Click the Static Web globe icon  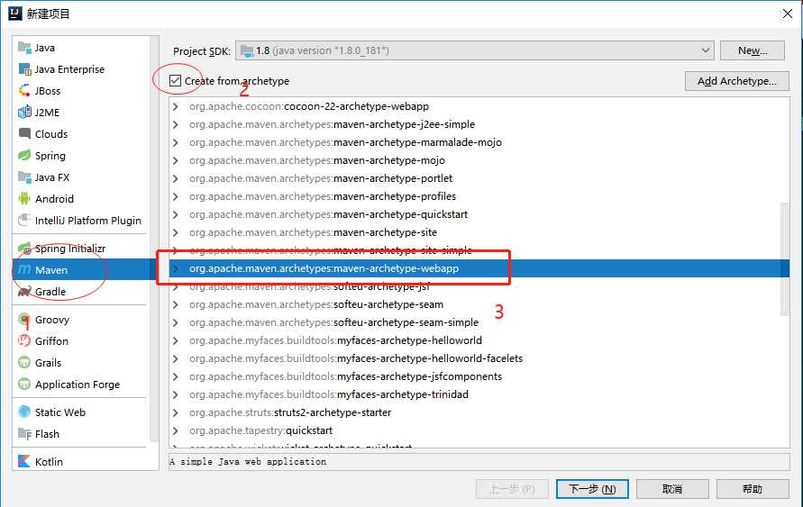(x=24, y=412)
